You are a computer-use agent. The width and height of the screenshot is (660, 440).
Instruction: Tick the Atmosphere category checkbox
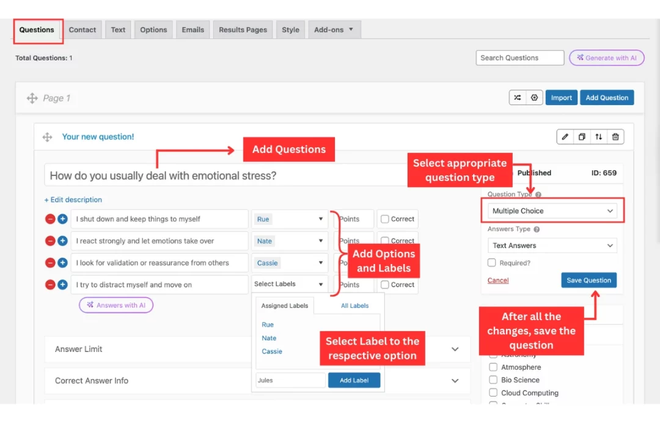493,367
